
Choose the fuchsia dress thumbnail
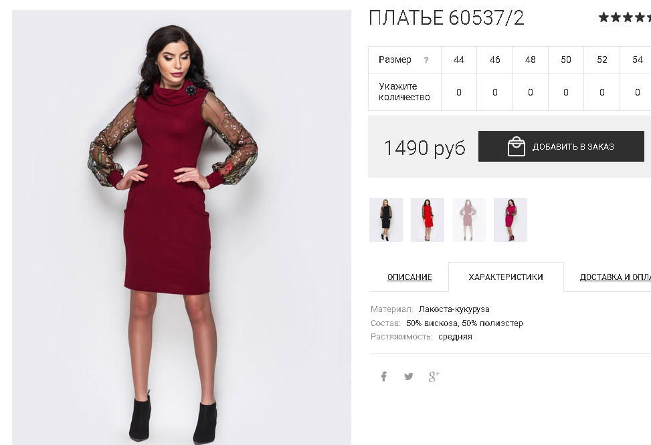[510, 220]
